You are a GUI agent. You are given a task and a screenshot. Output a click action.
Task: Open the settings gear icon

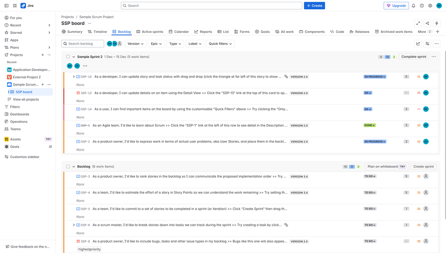430,6
